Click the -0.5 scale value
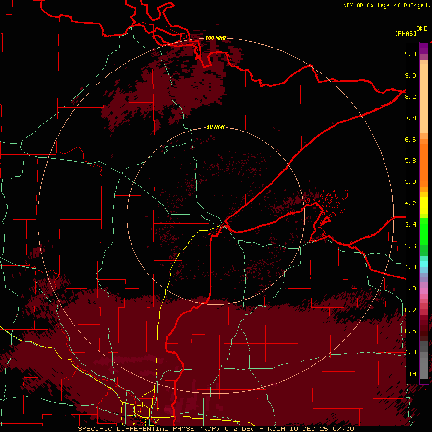This screenshot has width=432, height=432. tap(409, 331)
